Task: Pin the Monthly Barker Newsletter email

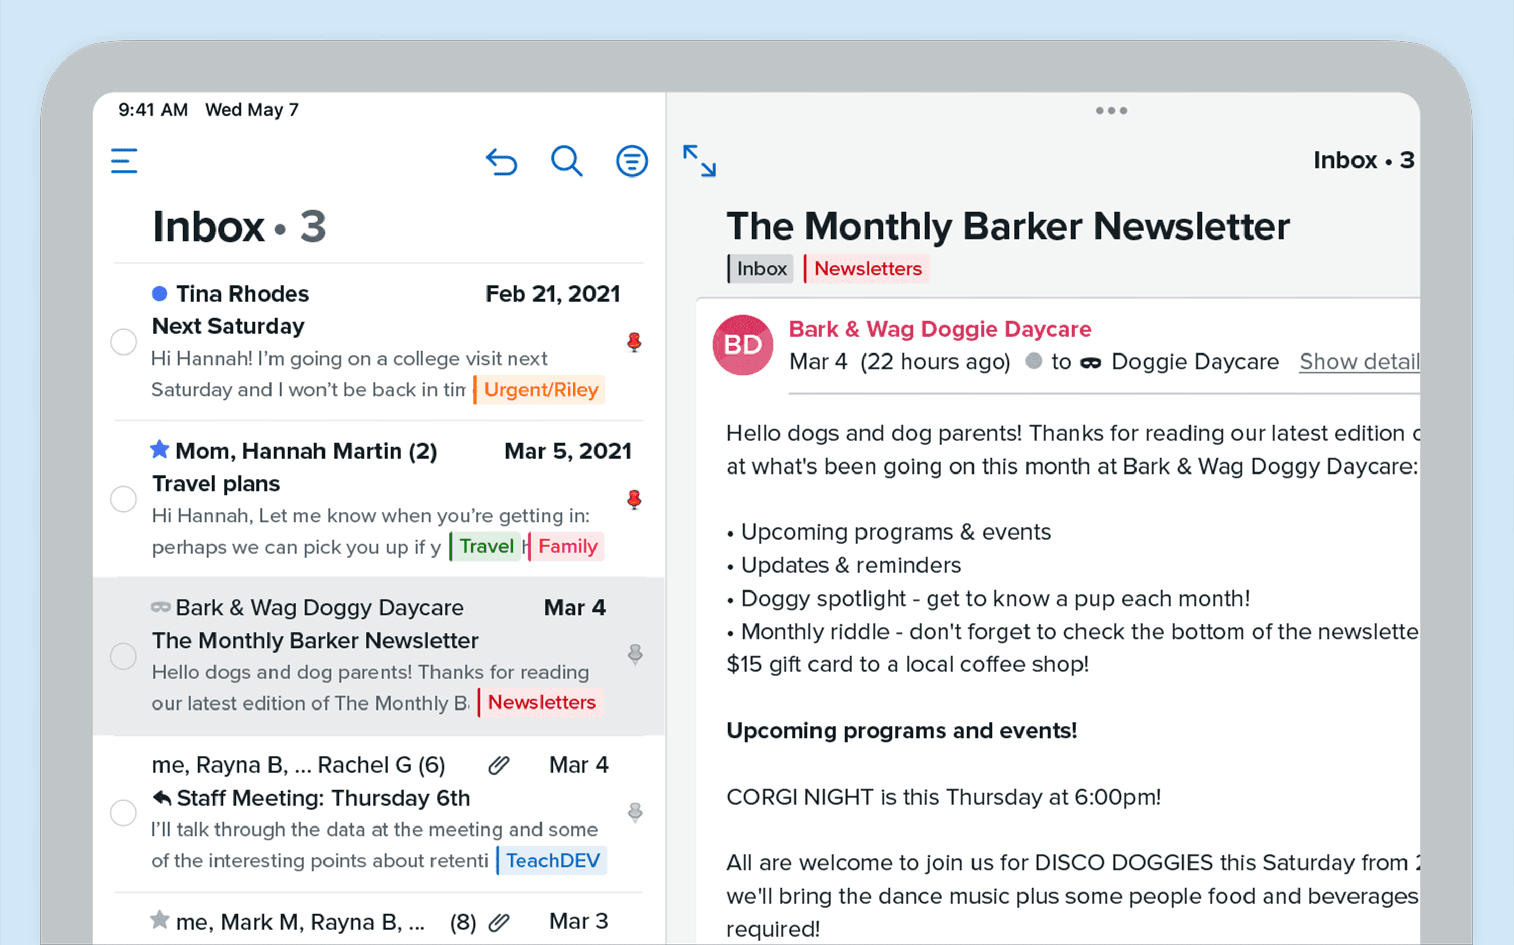Action: tap(635, 655)
